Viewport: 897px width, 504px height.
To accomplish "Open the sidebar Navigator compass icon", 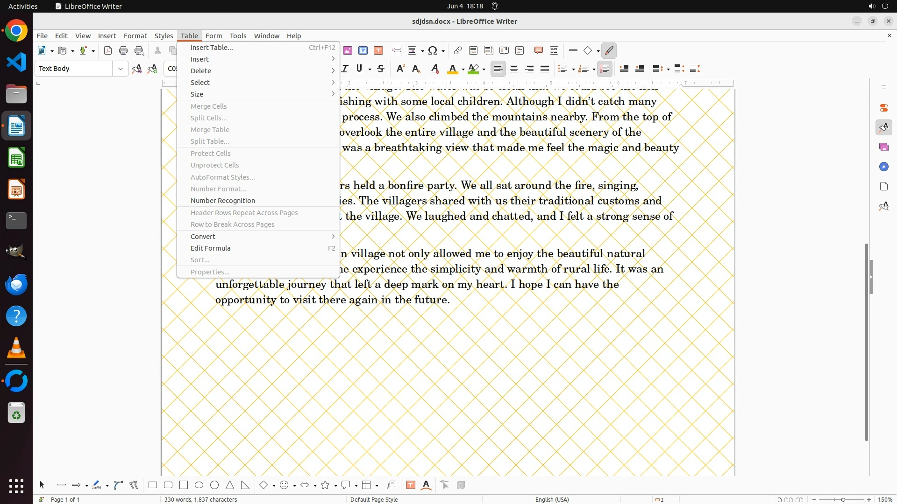I will 883,167.
